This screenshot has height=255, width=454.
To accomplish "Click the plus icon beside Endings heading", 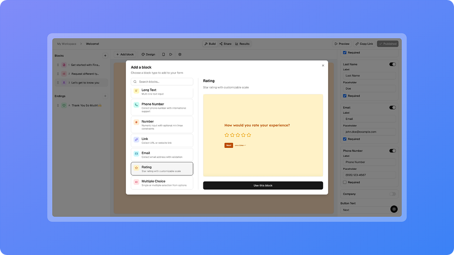I will [105, 96].
